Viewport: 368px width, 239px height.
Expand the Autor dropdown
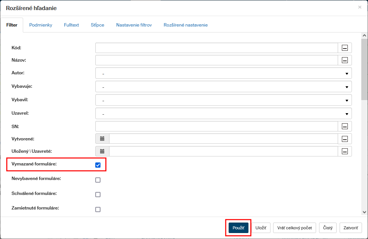(x=223, y=73)
